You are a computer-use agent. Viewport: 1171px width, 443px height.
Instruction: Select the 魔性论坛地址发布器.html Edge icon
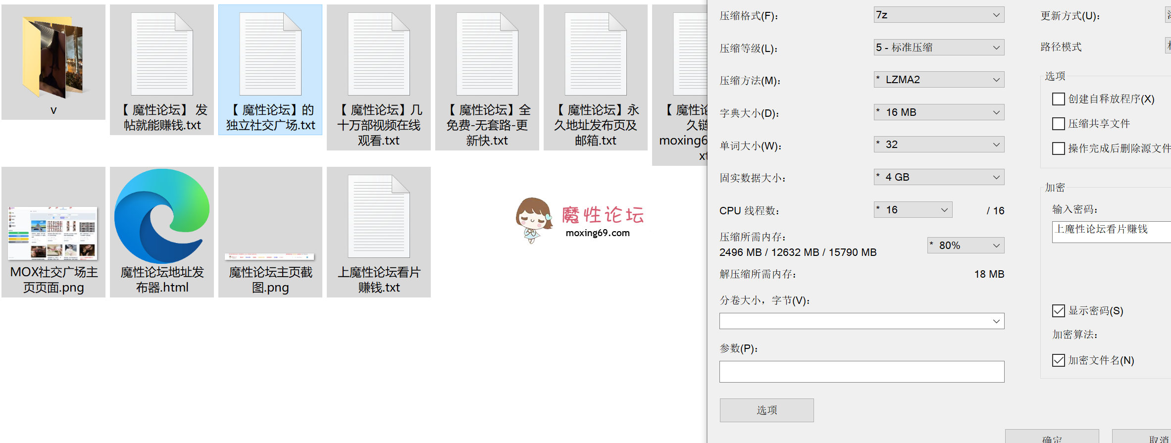coord(161,216)
